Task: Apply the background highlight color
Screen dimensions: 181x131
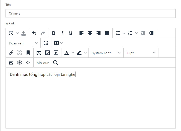Action: pyautogui.click(x=79, y=53)
